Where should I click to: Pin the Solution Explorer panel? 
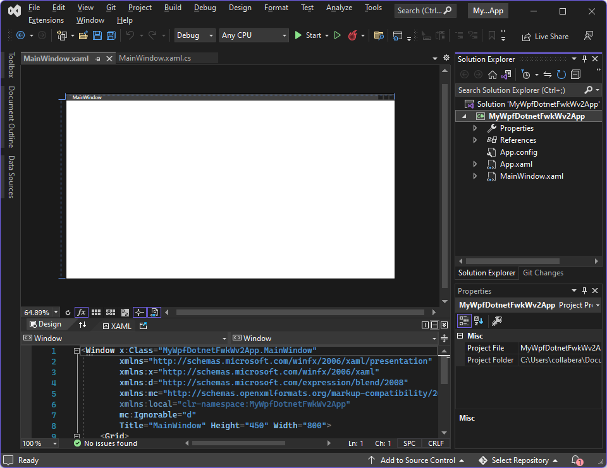click(x=585, y=58)
